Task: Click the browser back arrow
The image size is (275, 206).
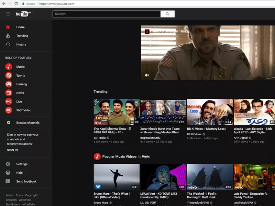Action: tap(4, 4)
